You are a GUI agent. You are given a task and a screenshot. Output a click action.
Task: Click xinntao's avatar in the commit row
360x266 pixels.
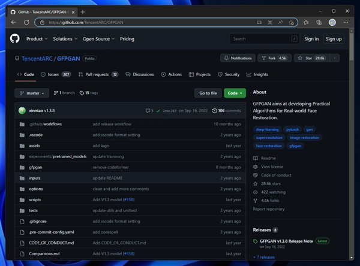tap(22, 110)
